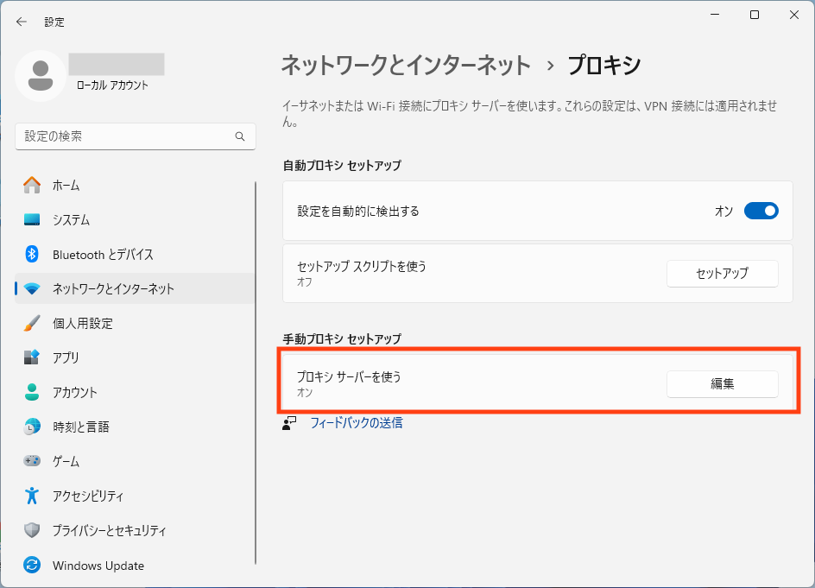Click the アクセシビリティ figure icon

[32, 496]
